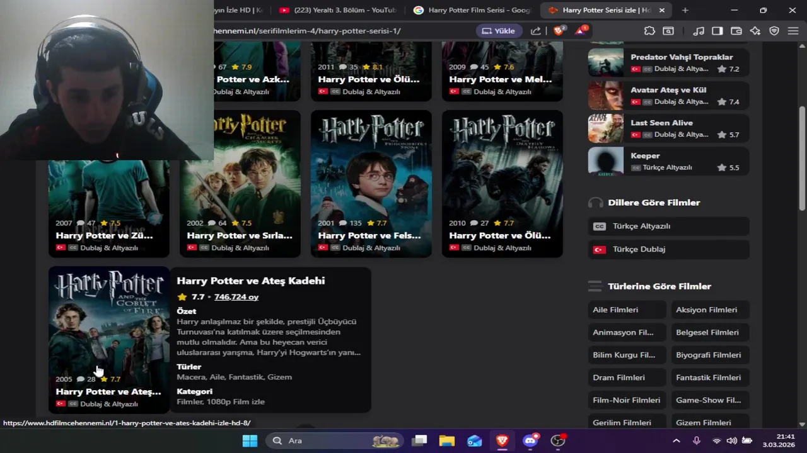Viewport: 807px width, 453px height.
Task: Open the Game-Show Fil... genre
Action: pos(710,400)
